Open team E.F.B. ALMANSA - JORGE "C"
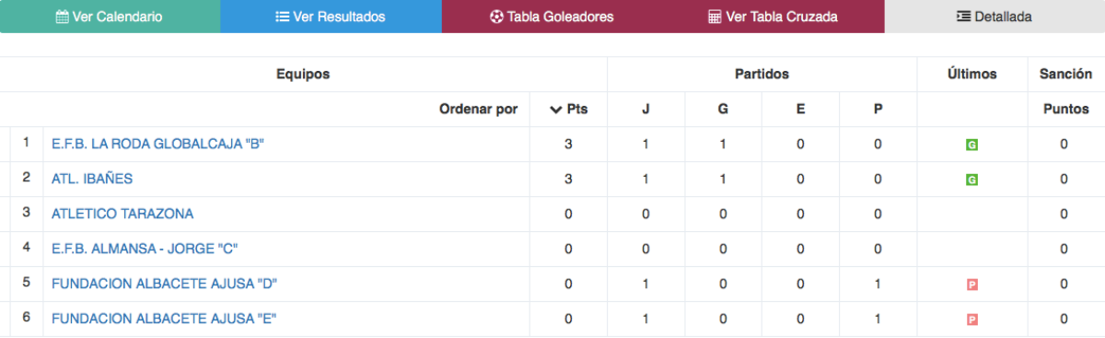 coord(145,249)
